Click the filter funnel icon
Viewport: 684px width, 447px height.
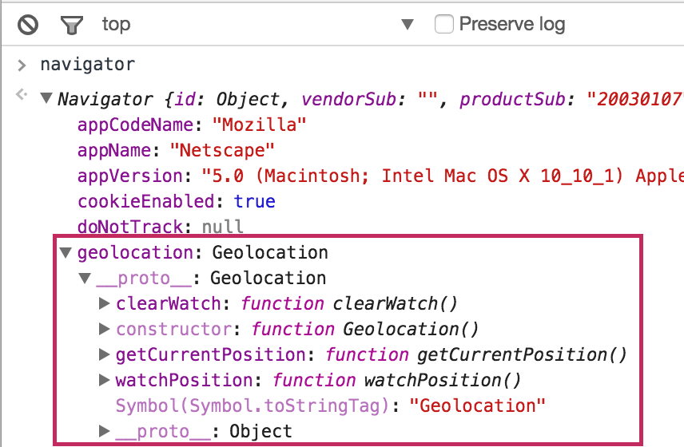click(73, 25)
